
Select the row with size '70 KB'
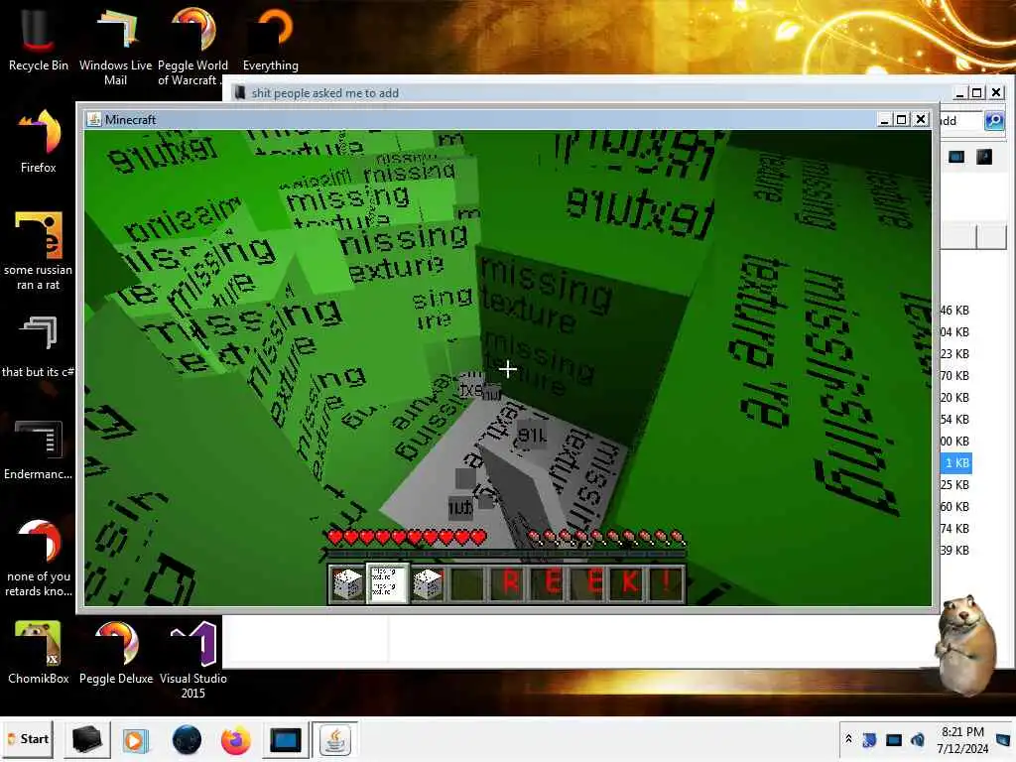[955, 376]
